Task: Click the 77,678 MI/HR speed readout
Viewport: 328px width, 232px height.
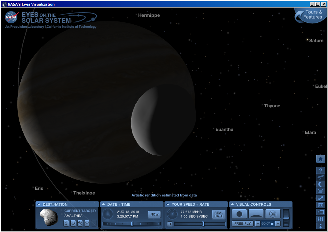Action: coord(191,212)
